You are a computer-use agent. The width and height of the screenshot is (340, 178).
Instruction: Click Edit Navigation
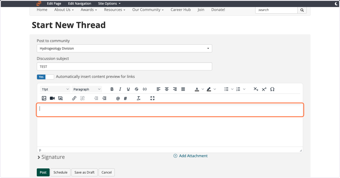pyautogui.click(x=80, y=3)
